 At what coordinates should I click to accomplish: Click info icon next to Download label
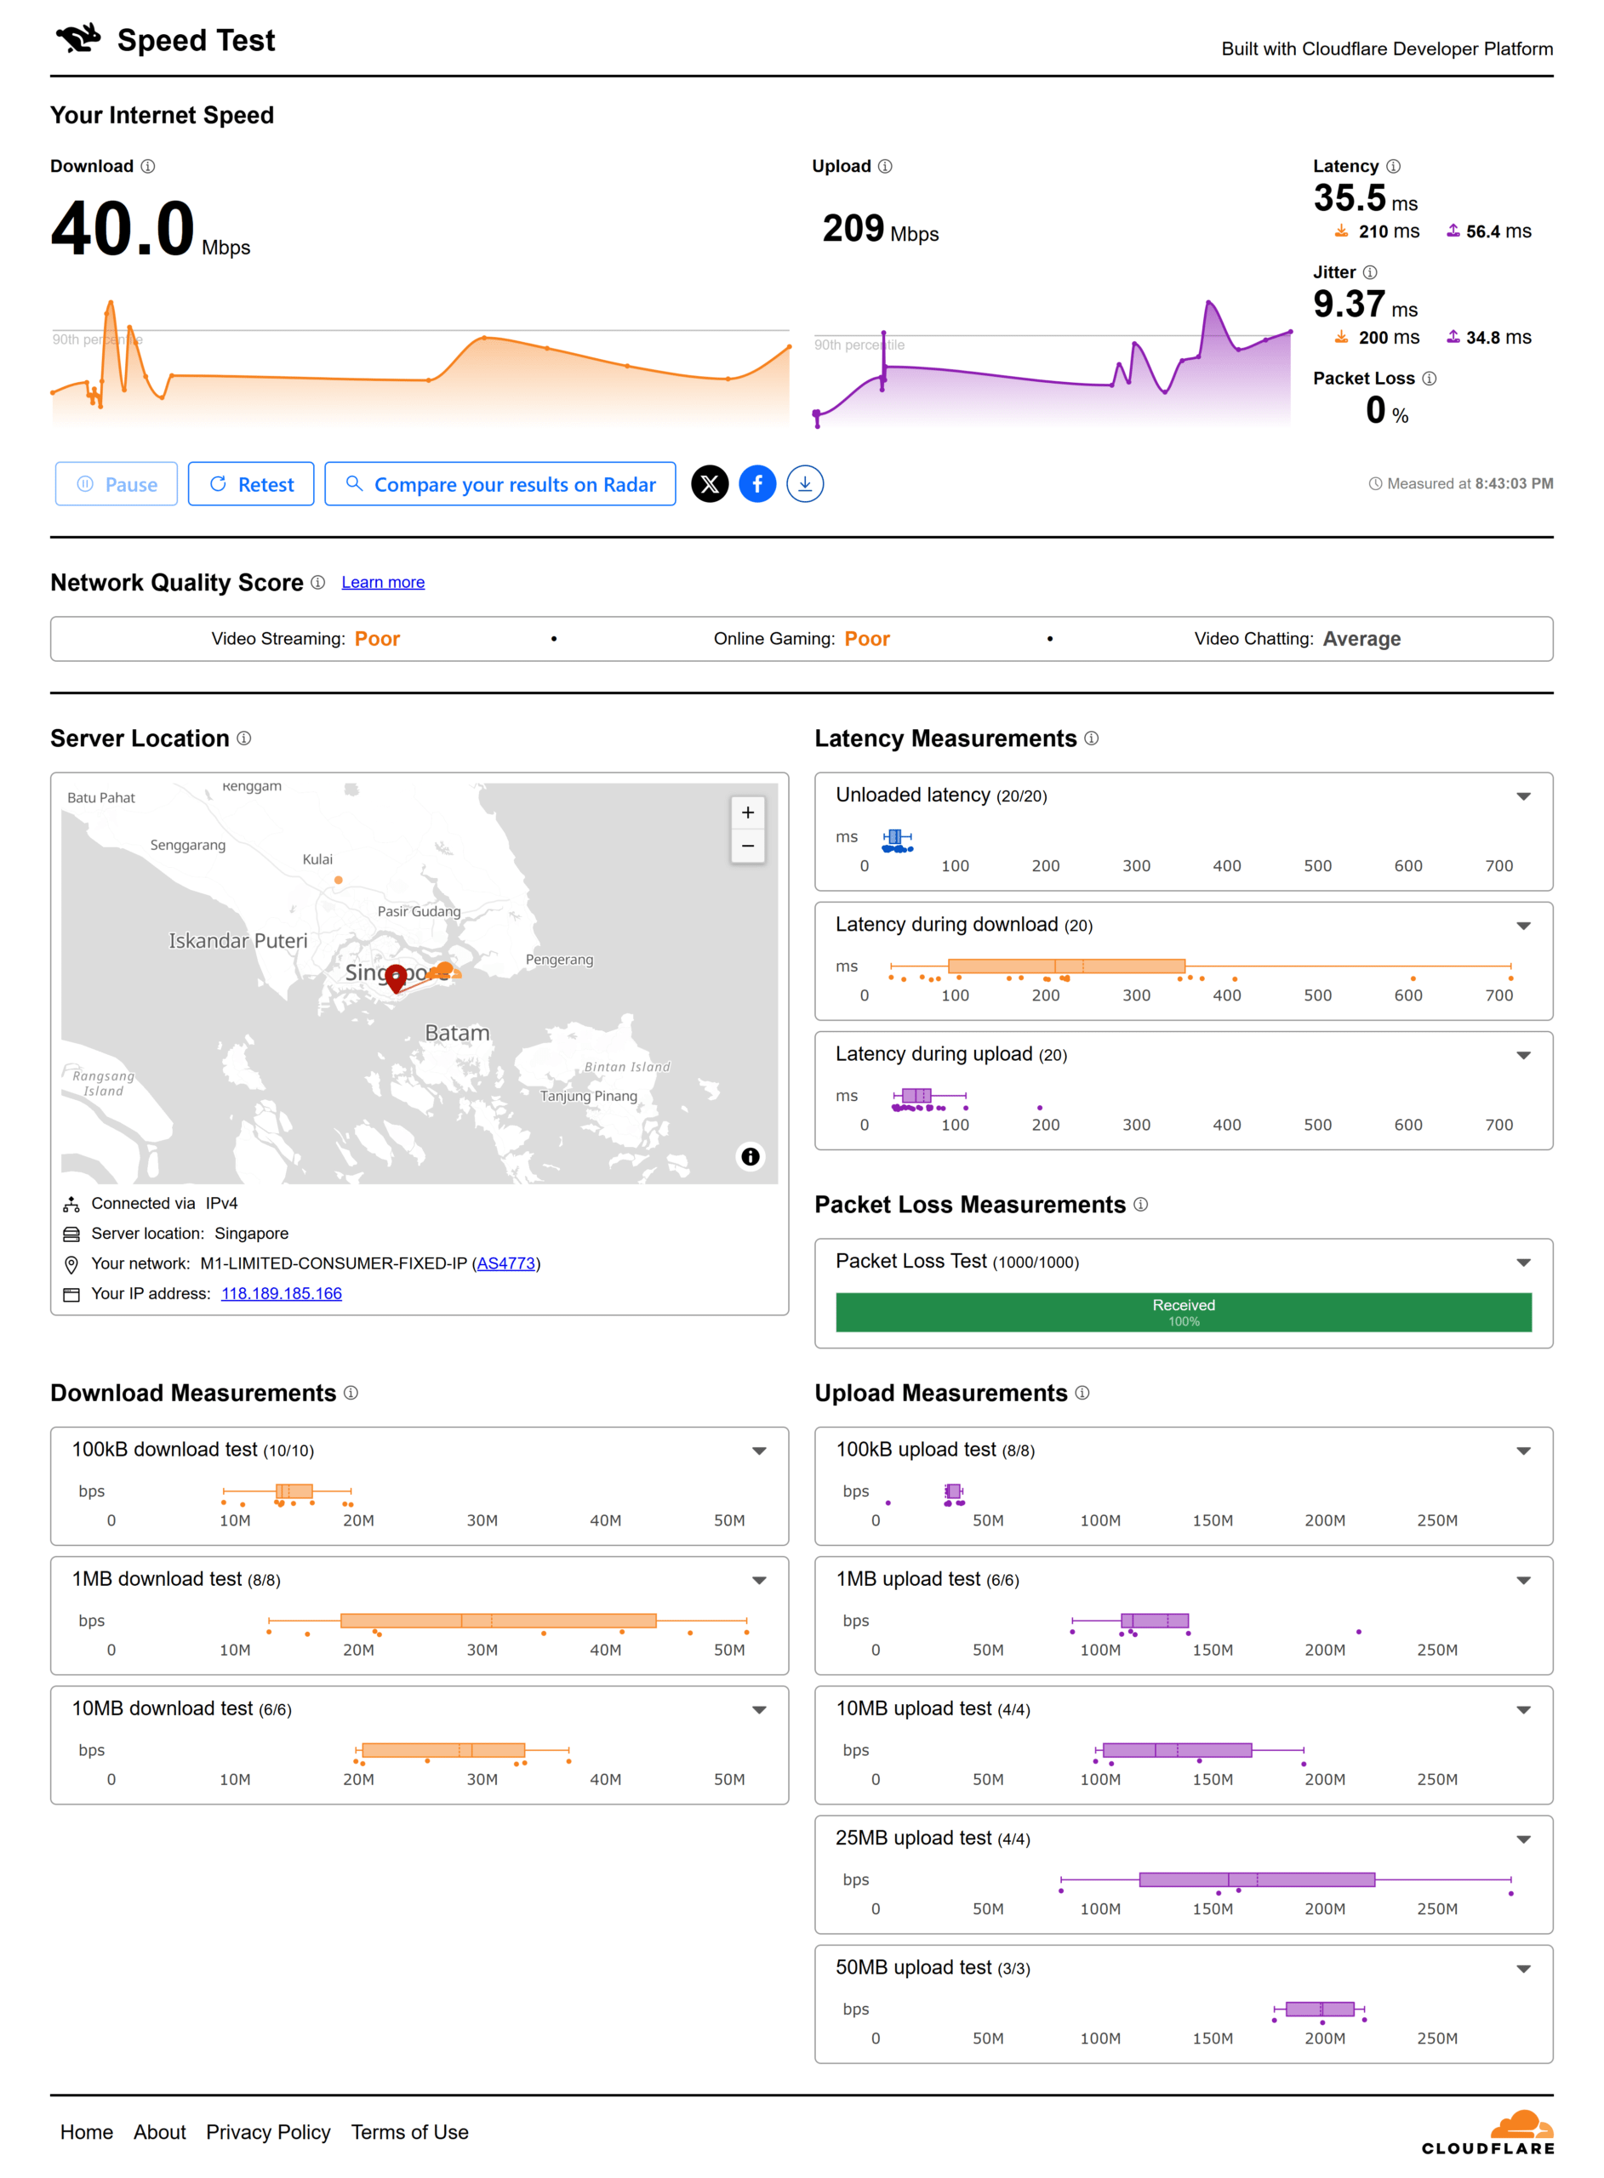tap(147, 166)
